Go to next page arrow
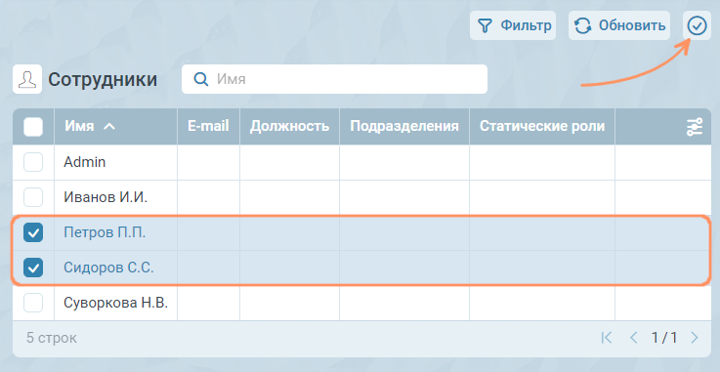This screenshot has height=372, width=720. (695, 338)
